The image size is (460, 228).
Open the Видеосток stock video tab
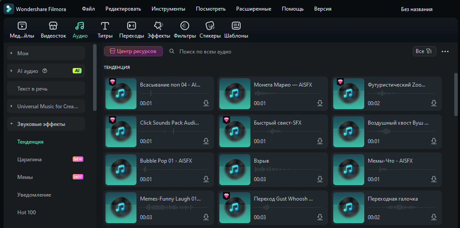point(53,30)
